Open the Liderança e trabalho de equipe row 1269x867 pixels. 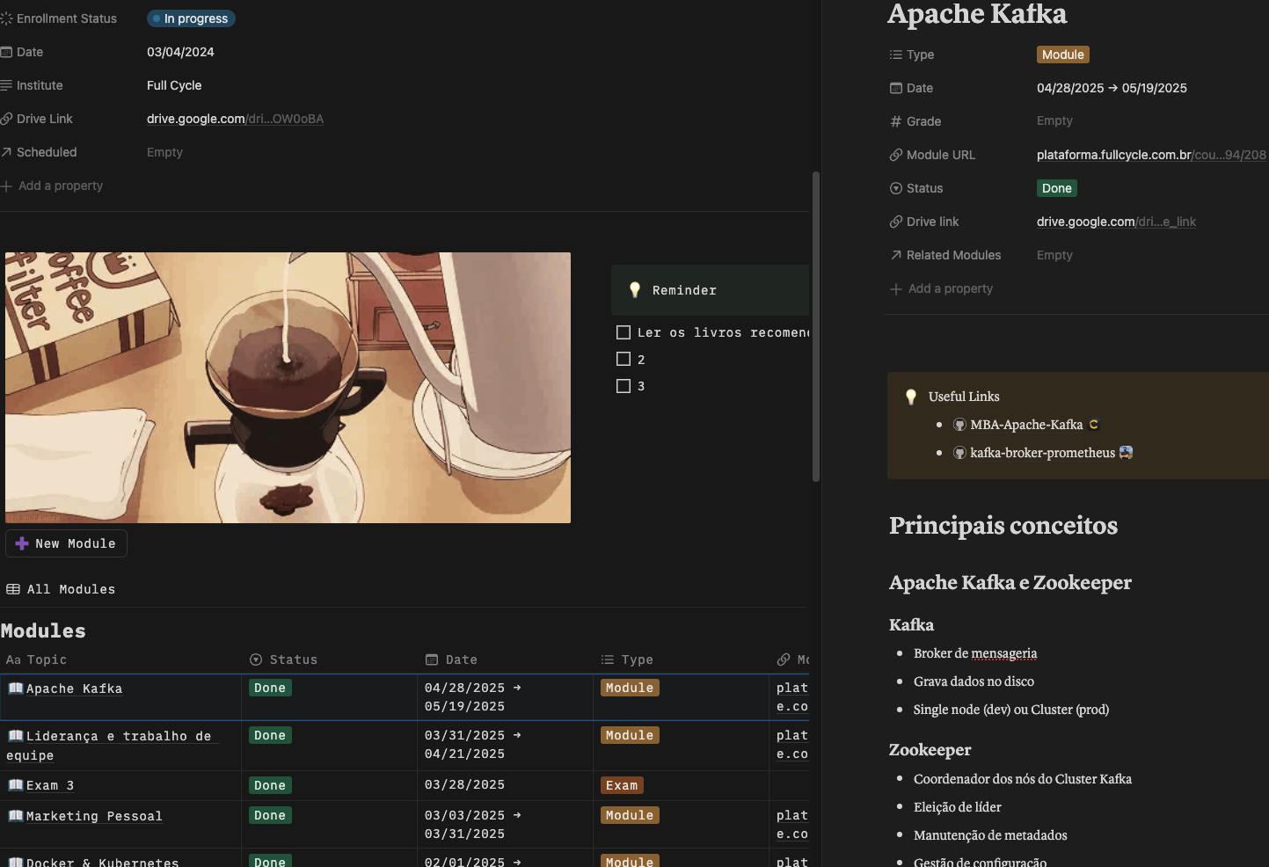[x=110, y=746]
